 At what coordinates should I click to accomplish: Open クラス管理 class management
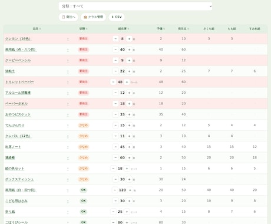point(93,17)
